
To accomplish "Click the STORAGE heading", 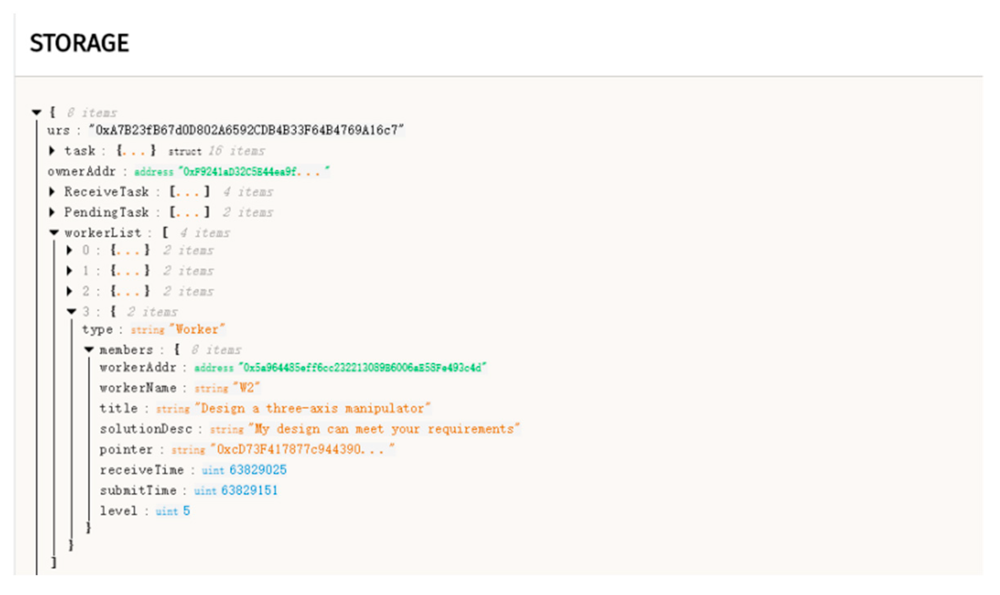I will coord(80,43).
